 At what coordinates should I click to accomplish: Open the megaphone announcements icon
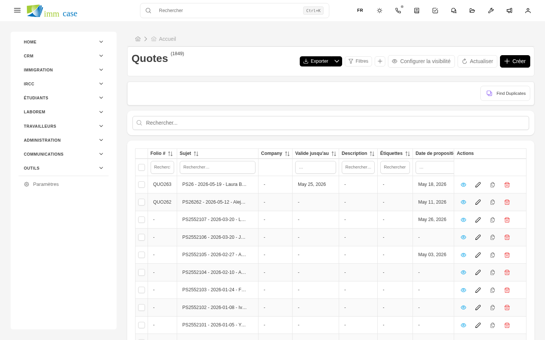point(509,11)
